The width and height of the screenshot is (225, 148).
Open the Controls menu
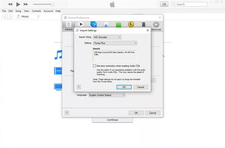coord(36,11)
